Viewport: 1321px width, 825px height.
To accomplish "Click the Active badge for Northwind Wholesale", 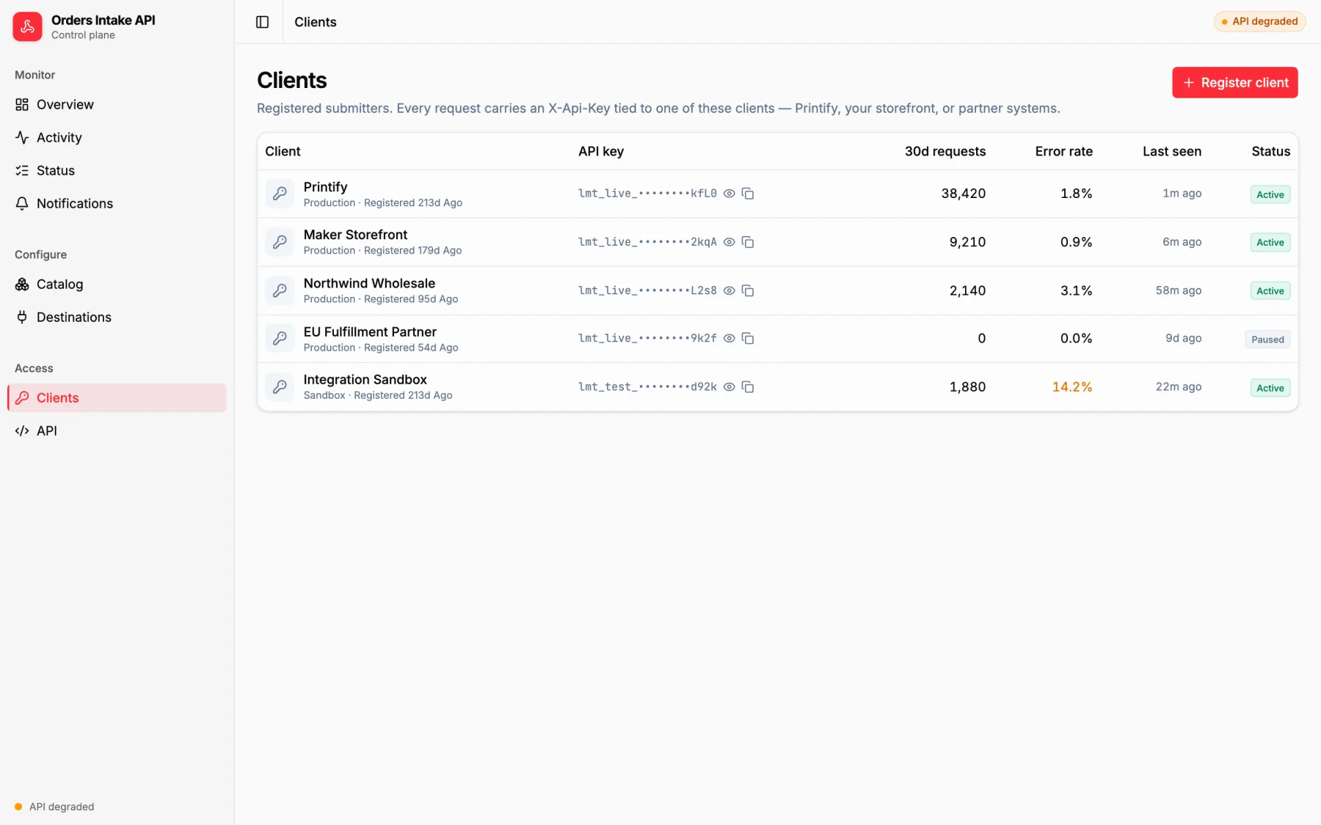I will click(x=1270, y=291).
